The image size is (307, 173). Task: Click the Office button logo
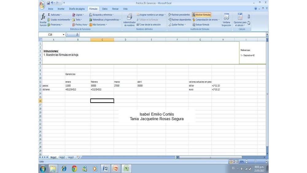click(42, 5)
